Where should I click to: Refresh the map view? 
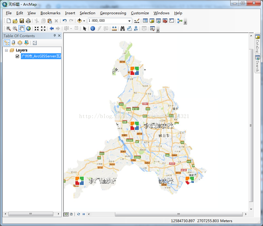coord(79,214)
